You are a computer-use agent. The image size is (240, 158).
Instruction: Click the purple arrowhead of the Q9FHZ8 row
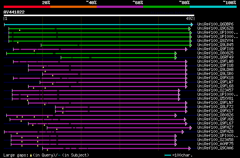click(183, 132)
